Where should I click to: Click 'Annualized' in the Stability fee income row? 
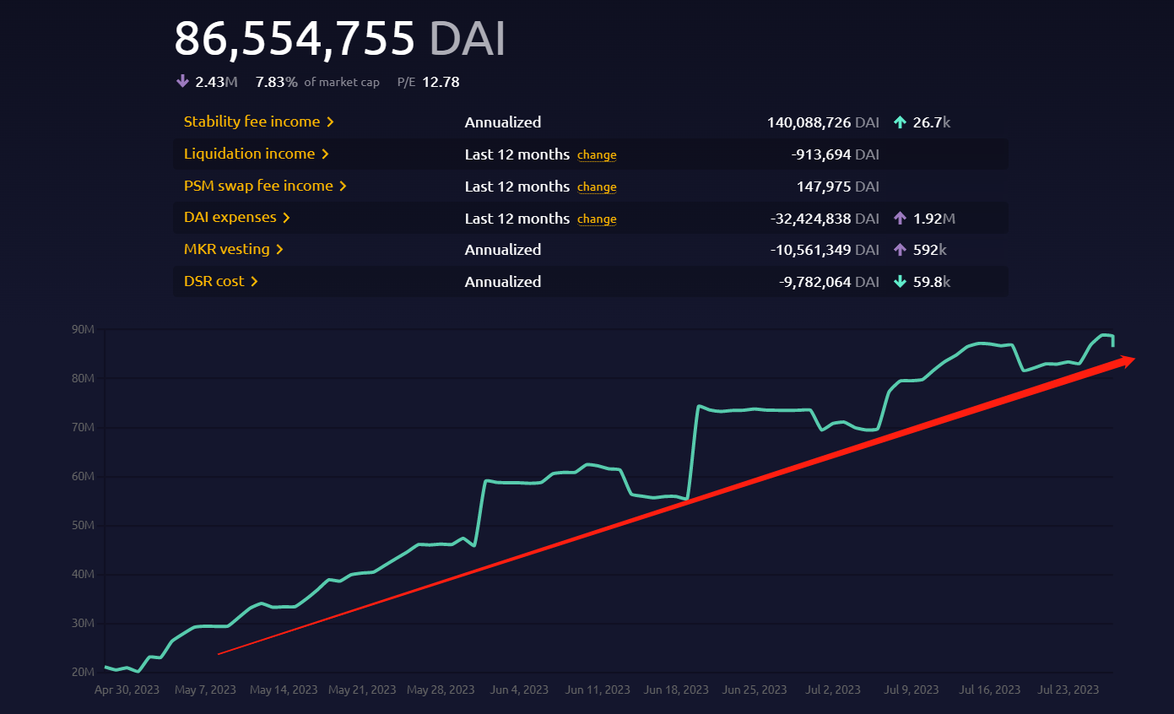point(503,122)
